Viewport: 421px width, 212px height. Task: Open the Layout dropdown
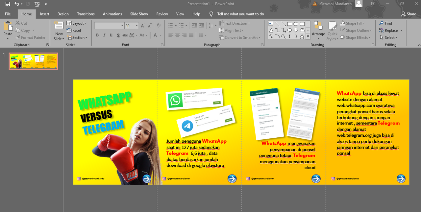76,23
